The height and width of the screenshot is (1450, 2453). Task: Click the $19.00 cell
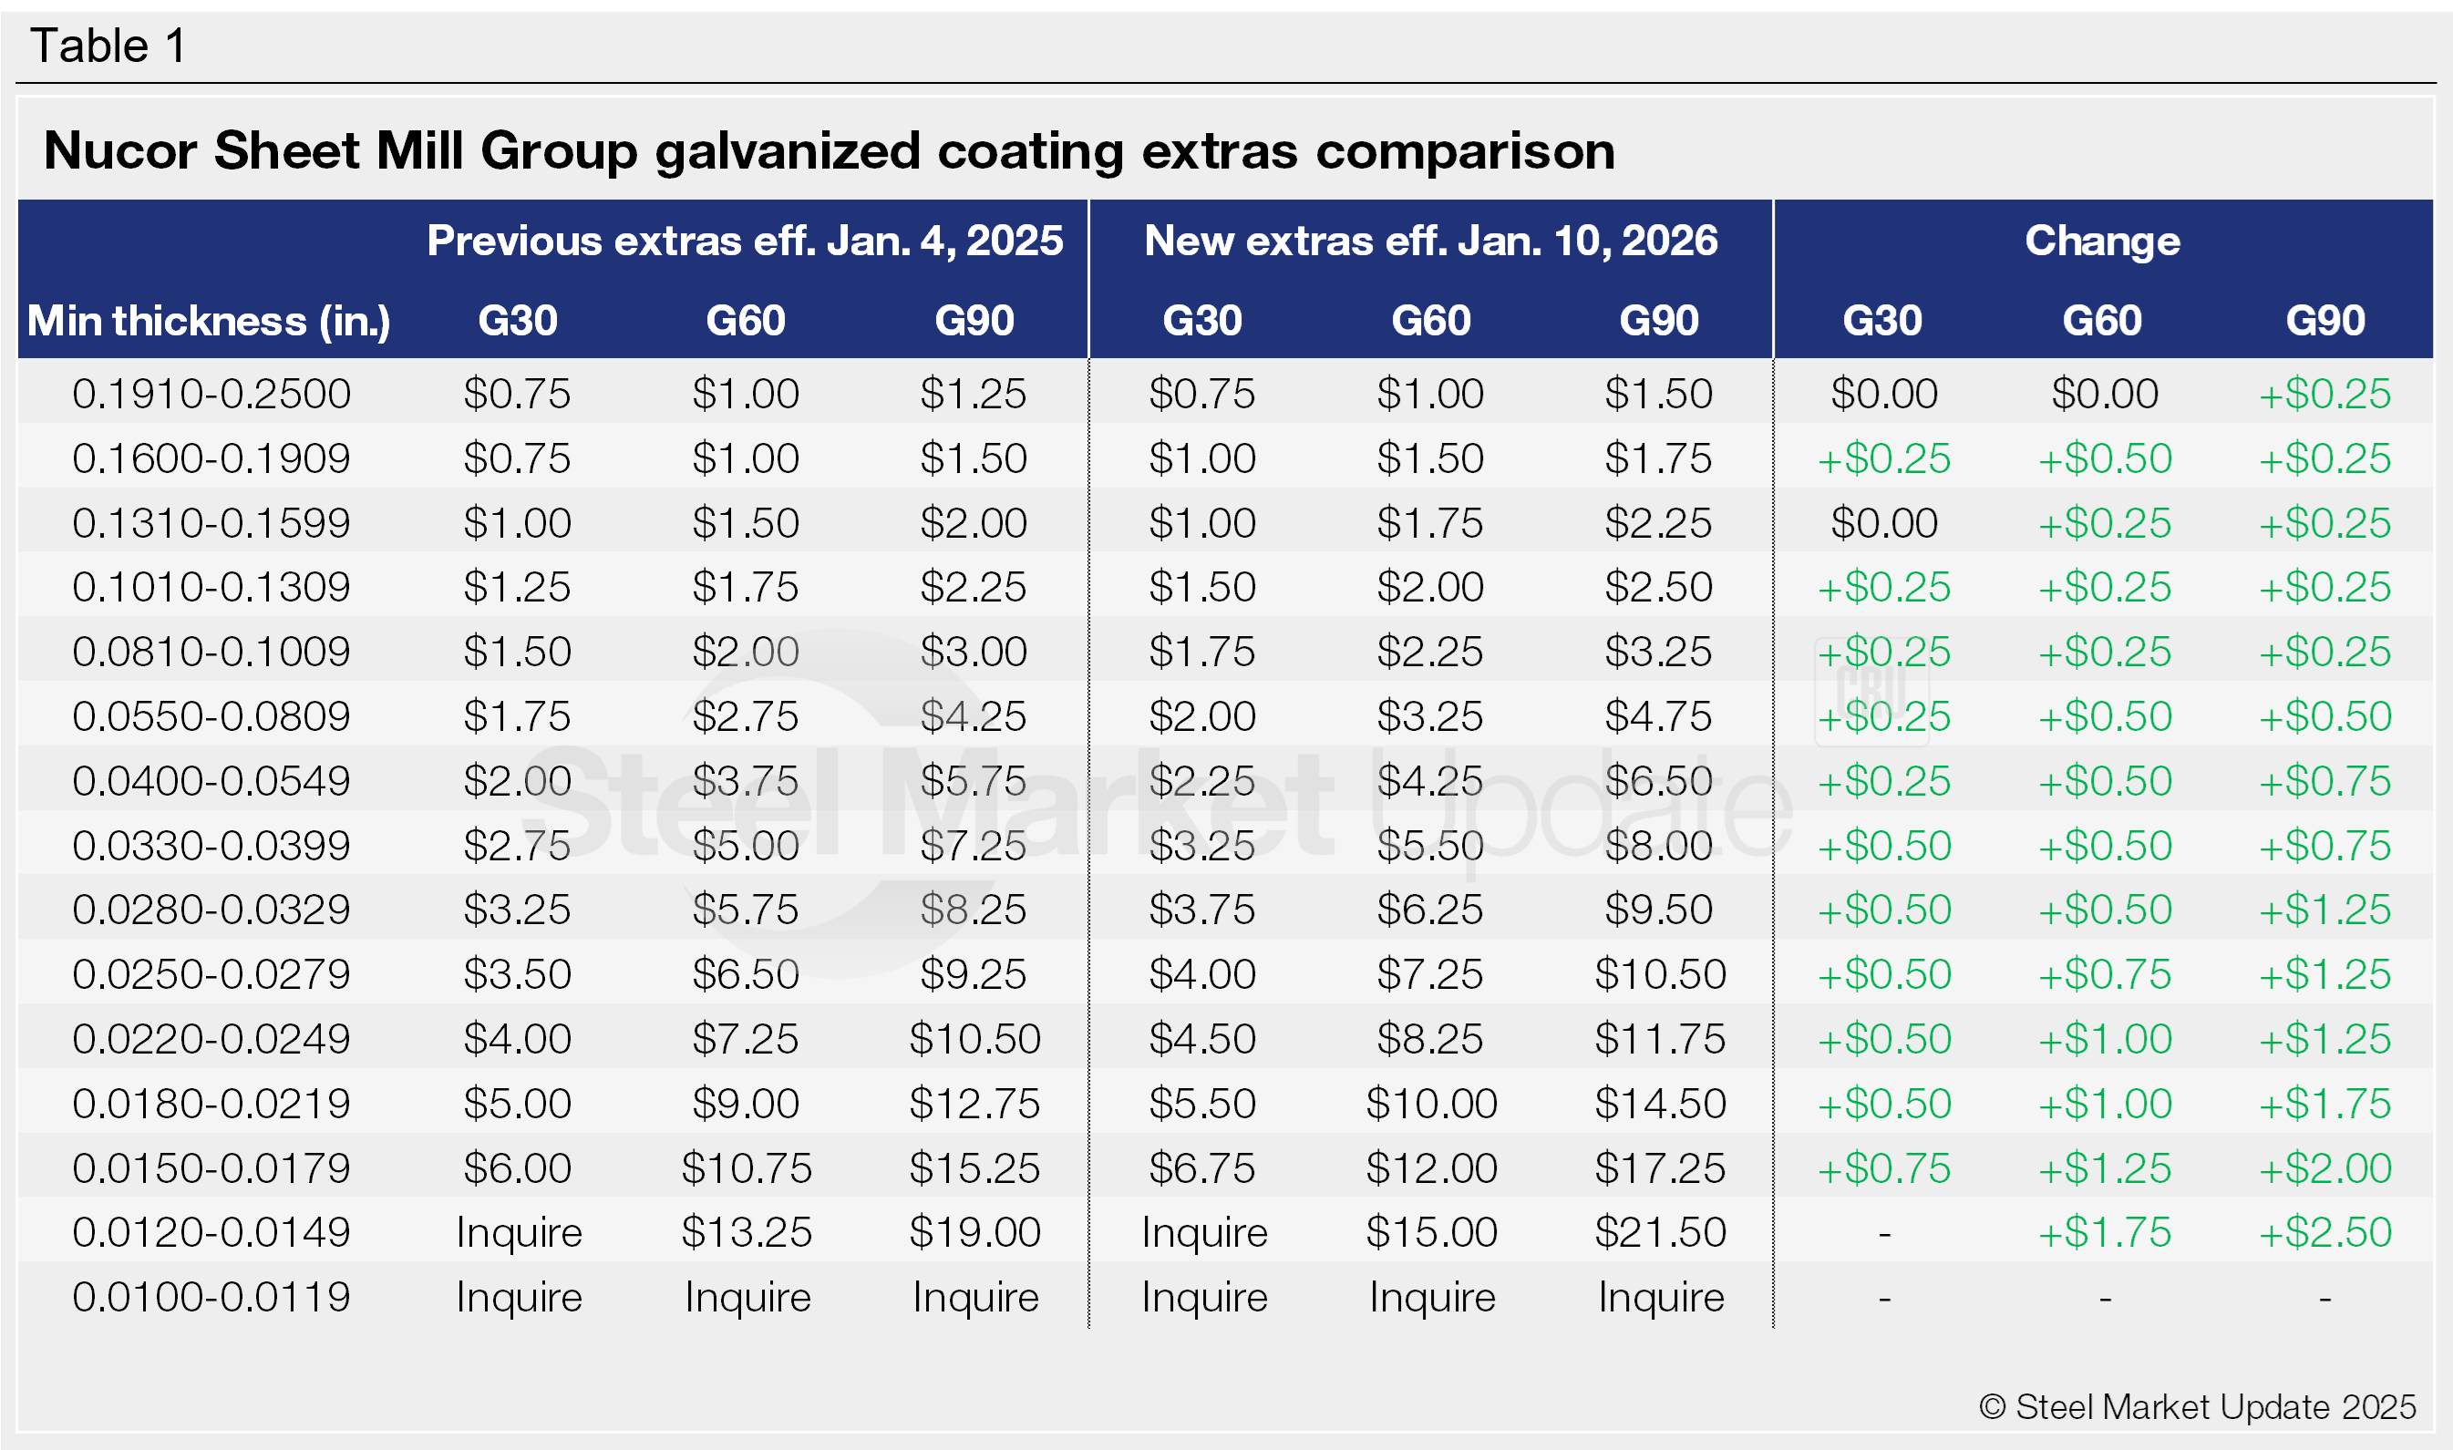point(974,1232)
